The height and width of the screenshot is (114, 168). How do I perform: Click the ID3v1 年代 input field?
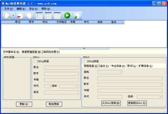(x=47, y=86)
